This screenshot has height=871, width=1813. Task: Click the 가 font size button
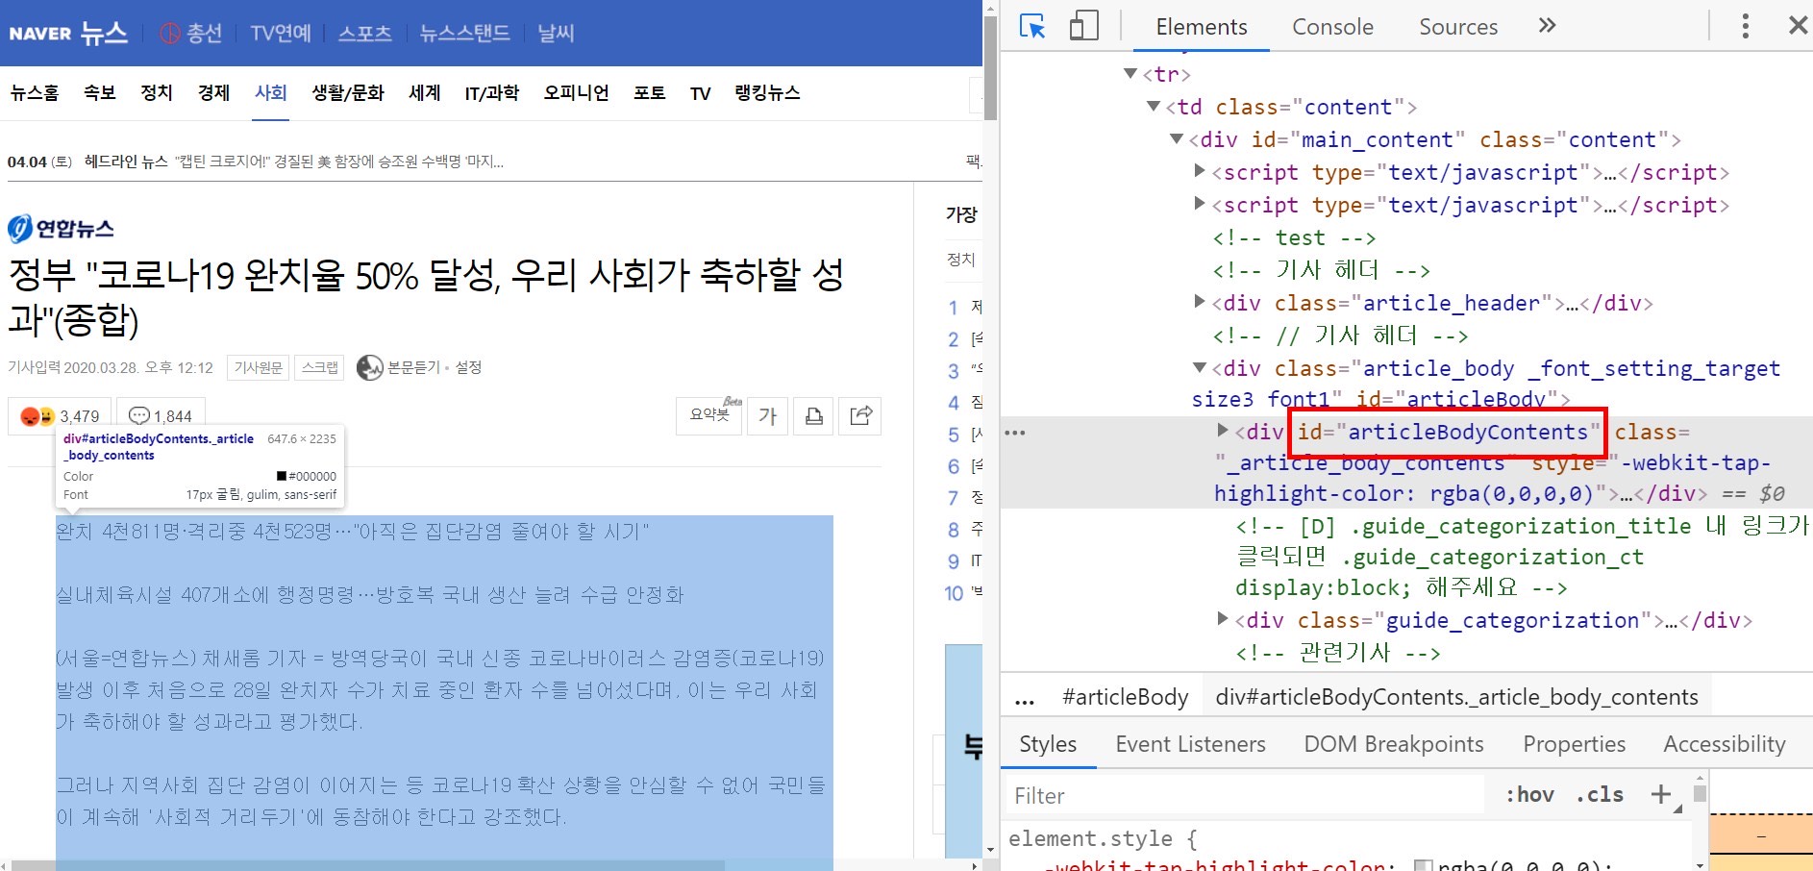tap(767, 415)
